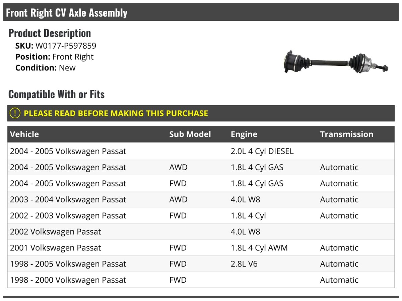This screenshot has height=301, width=402.
Task: Sort by the Vehicle column header
Action: (24, 134)
